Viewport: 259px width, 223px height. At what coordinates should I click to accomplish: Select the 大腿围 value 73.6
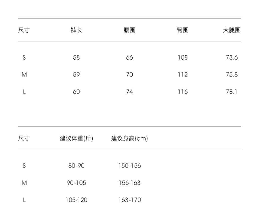click(232, 58)
